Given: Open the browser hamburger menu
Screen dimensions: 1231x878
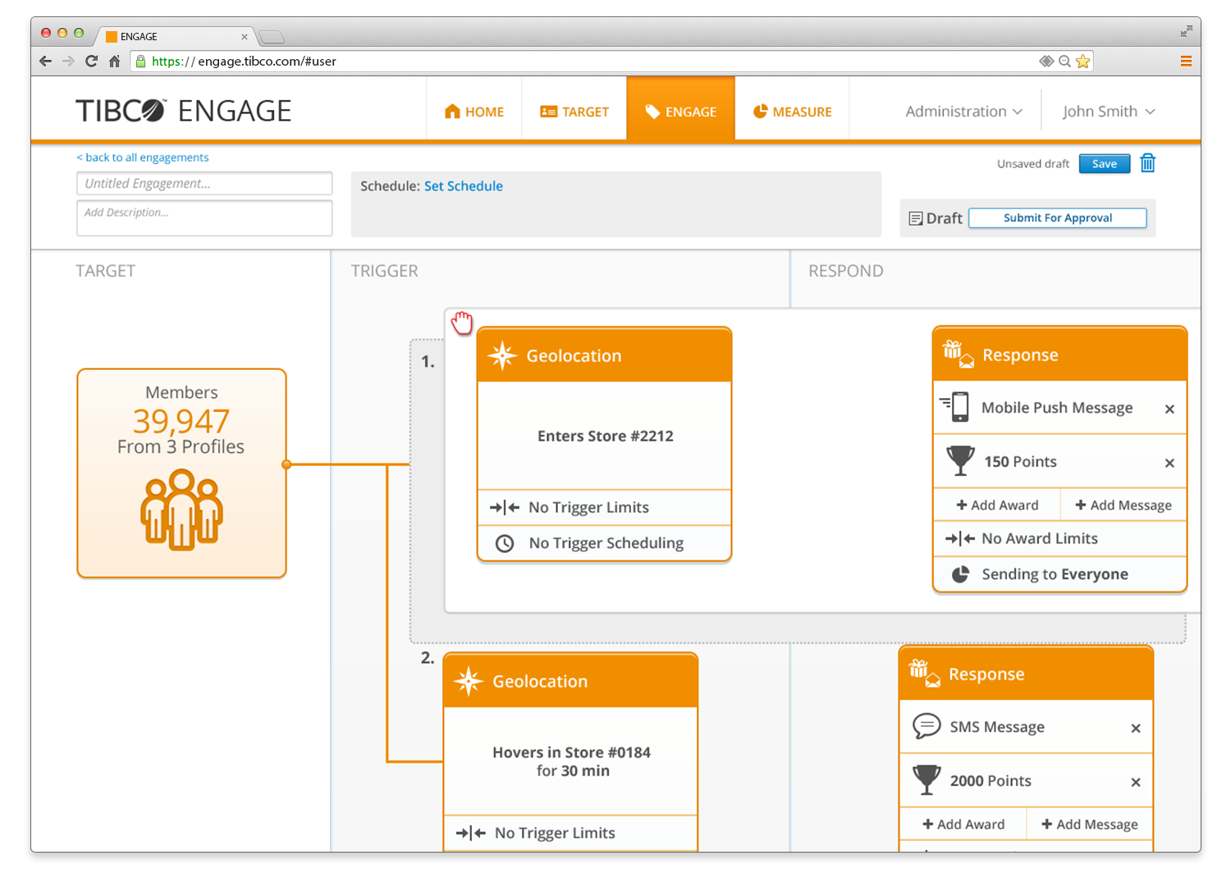Looking at the screenshot, I should click(1186, 62).
